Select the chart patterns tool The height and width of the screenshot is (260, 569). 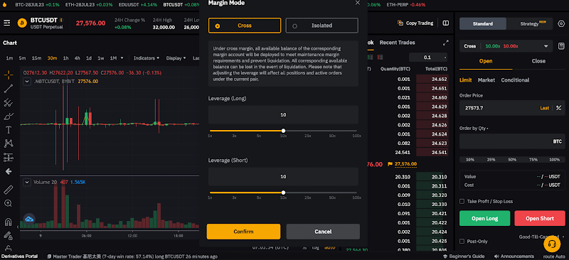coord(9,143)
